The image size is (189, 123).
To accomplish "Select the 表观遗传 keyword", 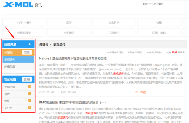I will pyautogui.click(x=10, y=60).
